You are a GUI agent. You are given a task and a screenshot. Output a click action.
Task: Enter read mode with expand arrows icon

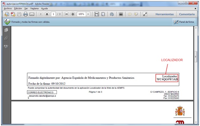point(145,14)
